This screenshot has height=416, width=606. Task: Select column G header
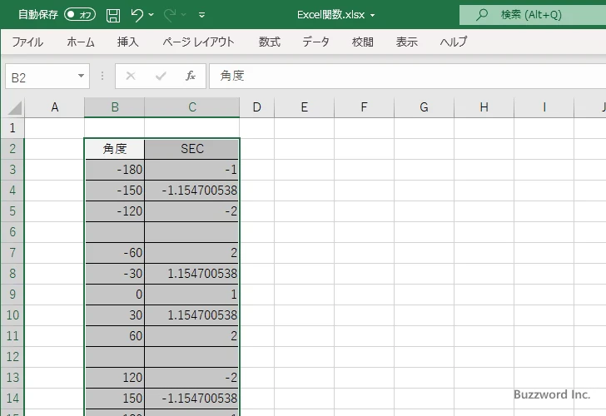tap(424, 107)
